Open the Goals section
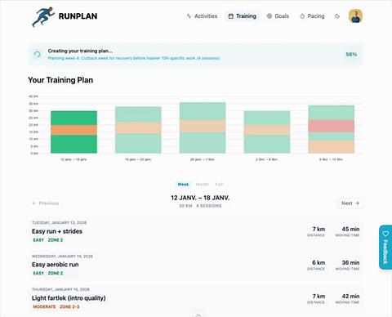Screen dimensions: 392x317 click(x=278, y=16)
